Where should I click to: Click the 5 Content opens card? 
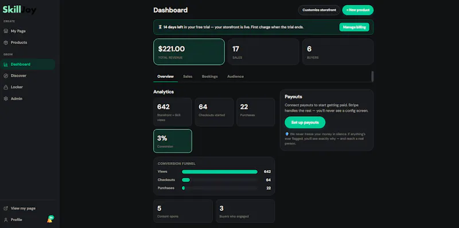tap(183, 211)
